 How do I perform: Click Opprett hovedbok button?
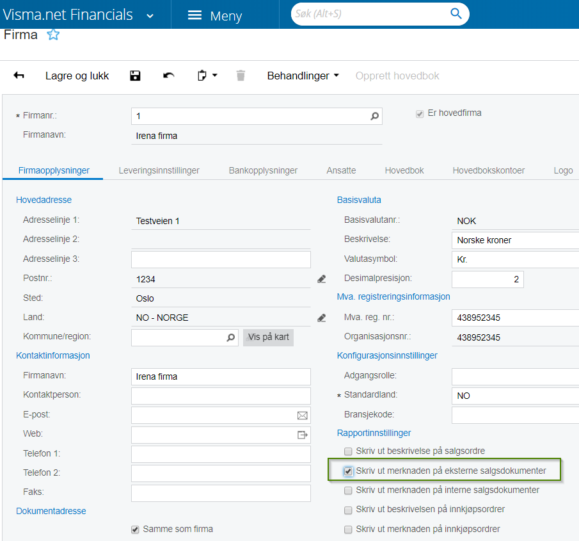tap(397, 76)
